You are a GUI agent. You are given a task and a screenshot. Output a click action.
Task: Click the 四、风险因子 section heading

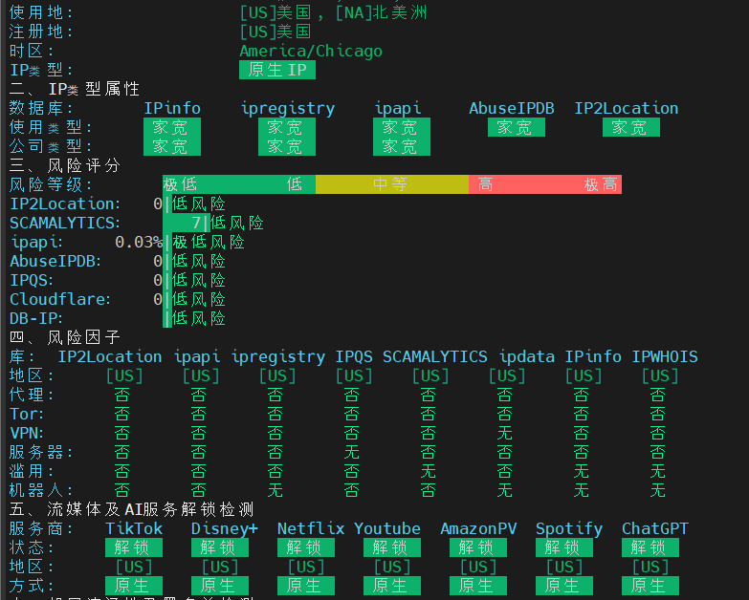(65, 337)
